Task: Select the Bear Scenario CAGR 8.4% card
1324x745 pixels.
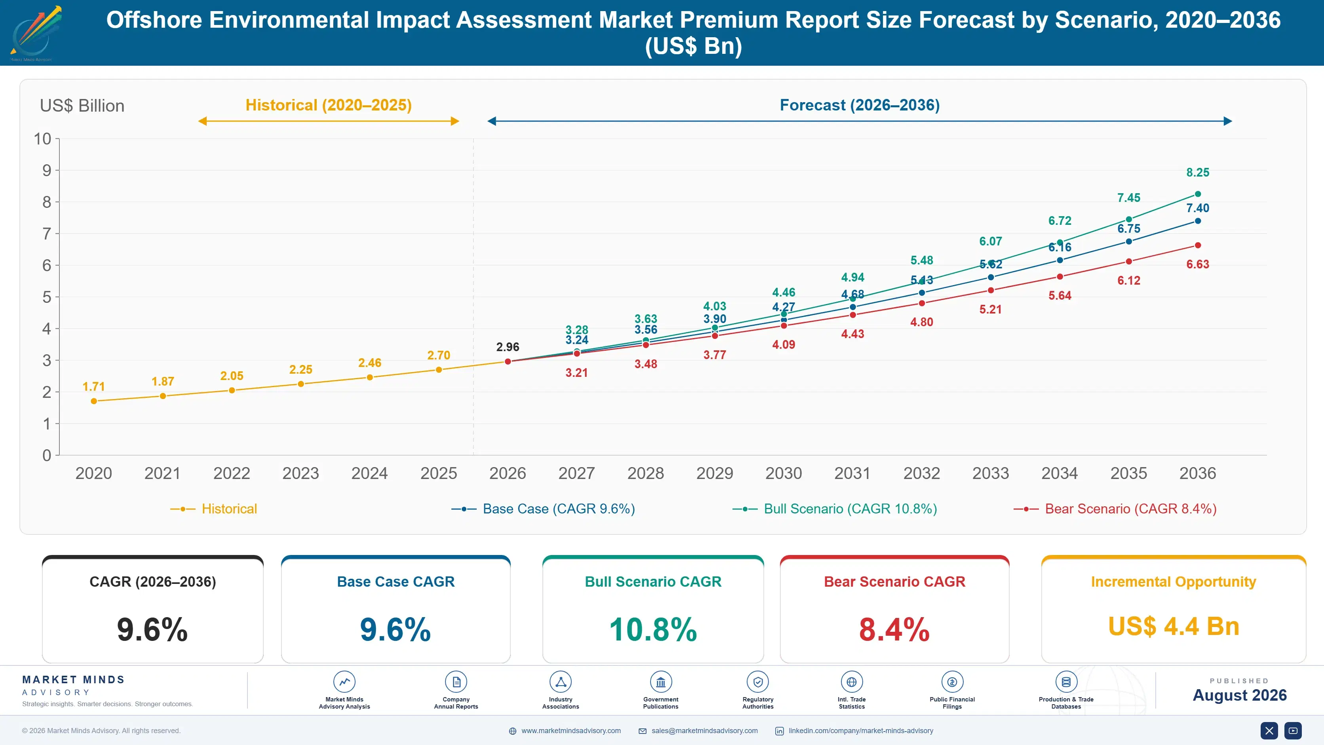Action: pyautogui.click(x=895, y=609)
